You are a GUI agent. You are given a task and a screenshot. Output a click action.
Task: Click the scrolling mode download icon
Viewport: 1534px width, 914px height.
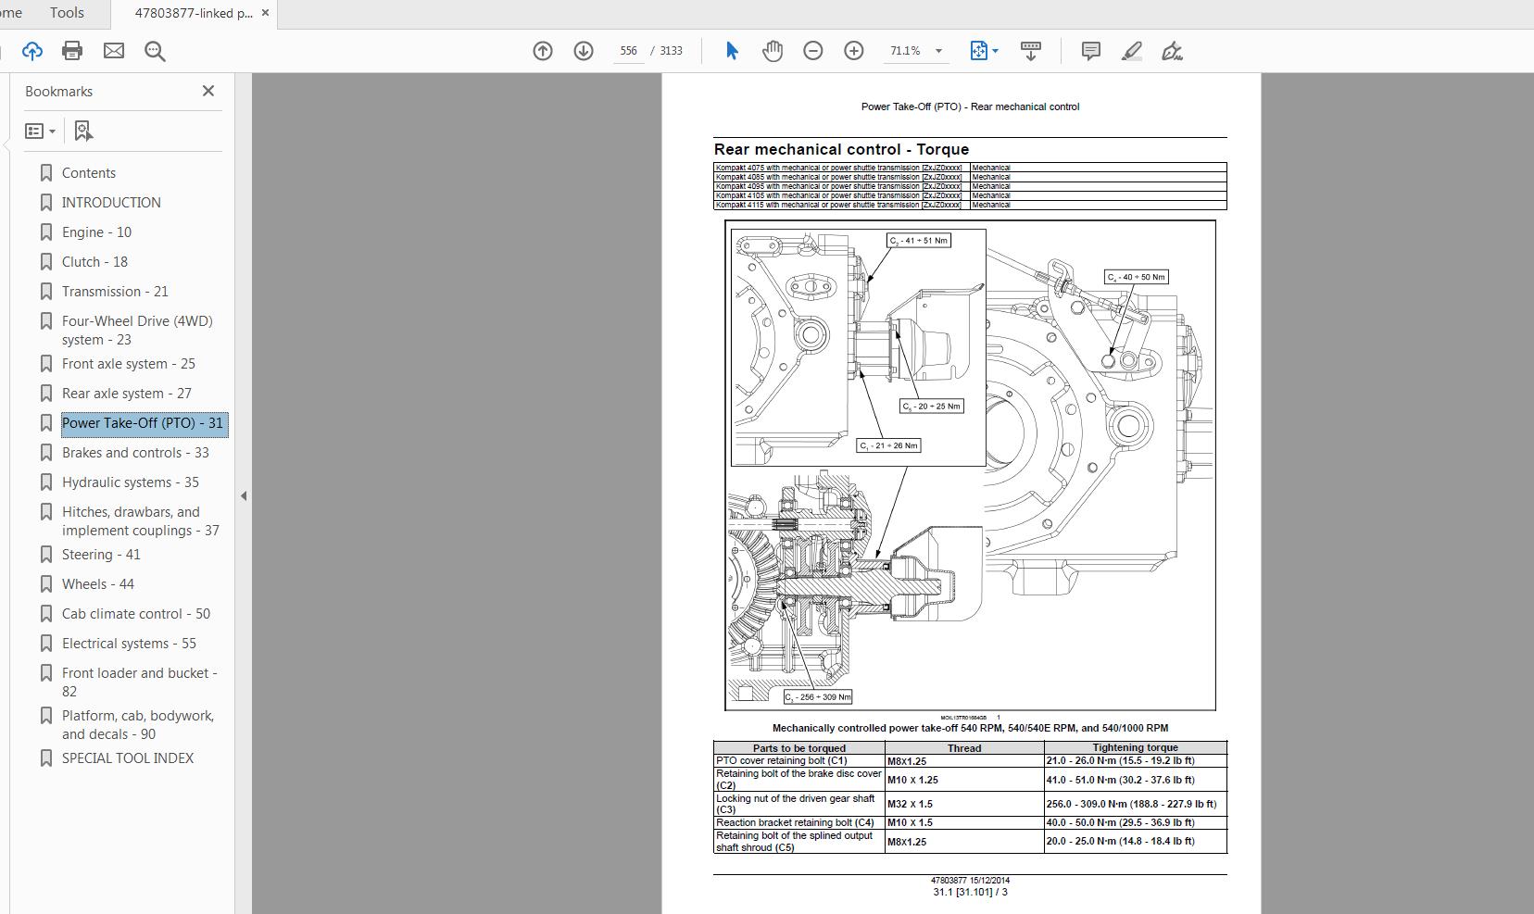pos(1031,51)
